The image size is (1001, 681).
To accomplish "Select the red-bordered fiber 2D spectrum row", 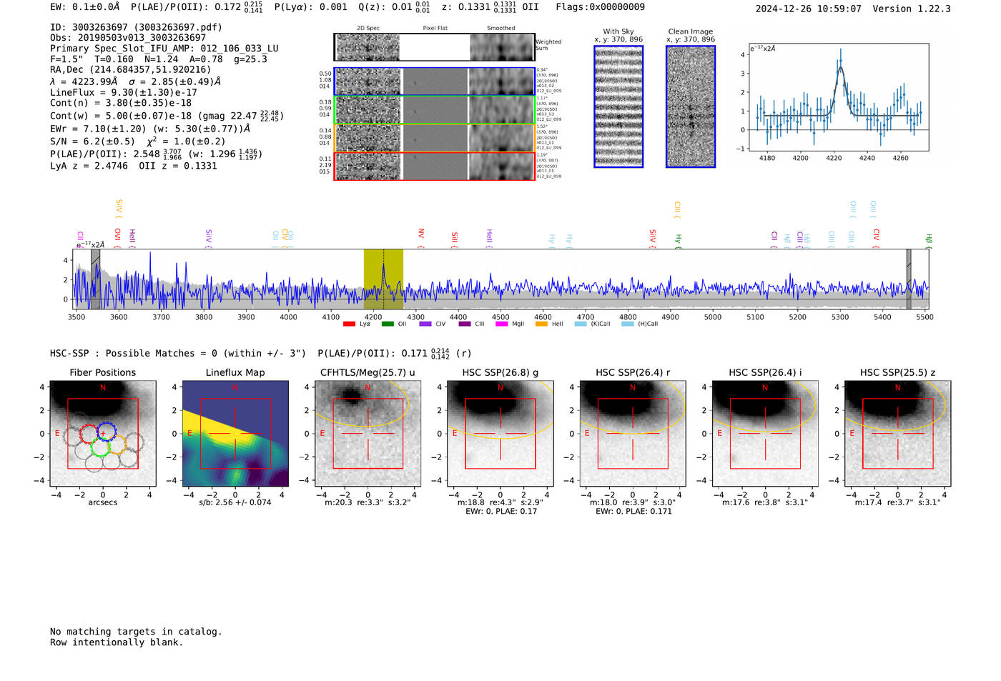I will coord(434,166).
